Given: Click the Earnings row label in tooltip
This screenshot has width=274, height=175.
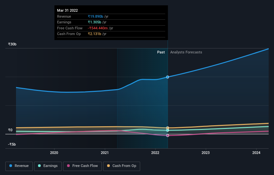Looking at the screenshot, I should (x=64, y=22).
